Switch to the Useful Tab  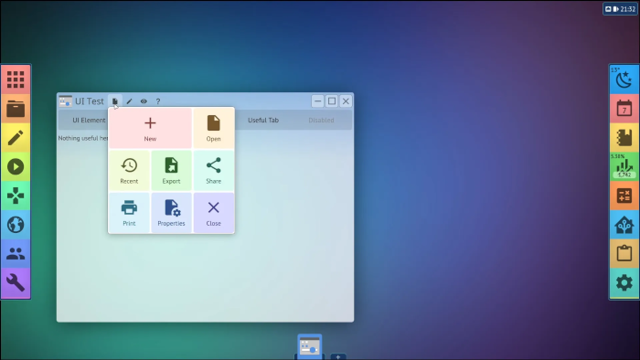click(263, 121)
